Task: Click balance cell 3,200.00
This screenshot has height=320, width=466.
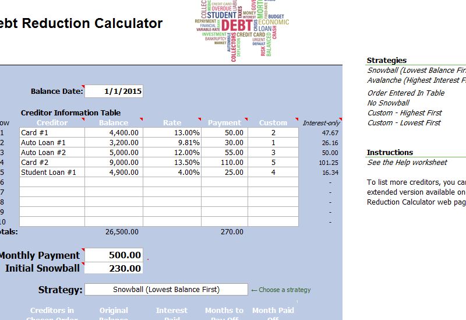Action: coord(114,142)
